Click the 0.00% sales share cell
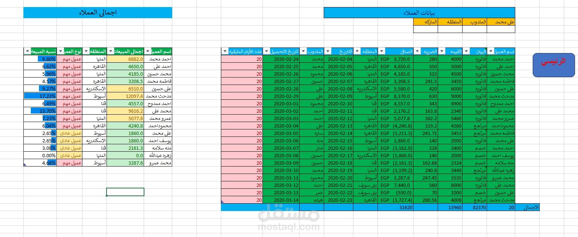 (x=40, y=155)
